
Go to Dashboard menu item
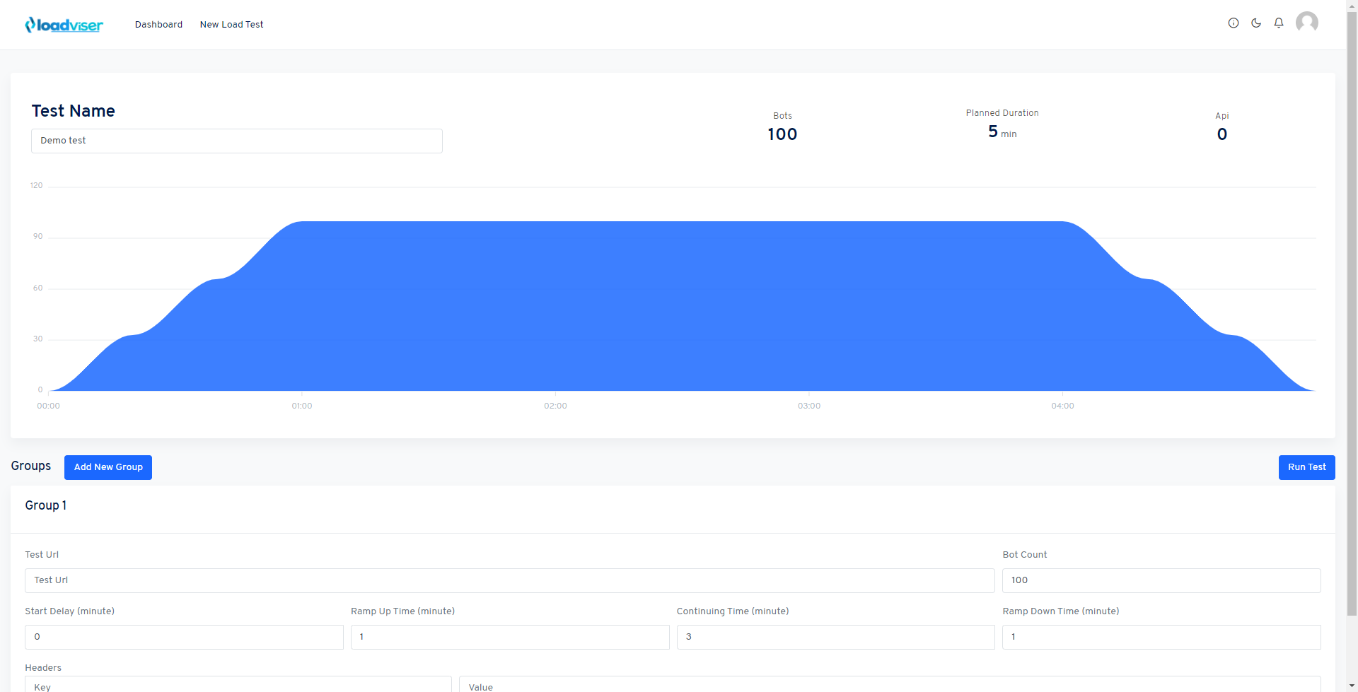pos(158,25)
